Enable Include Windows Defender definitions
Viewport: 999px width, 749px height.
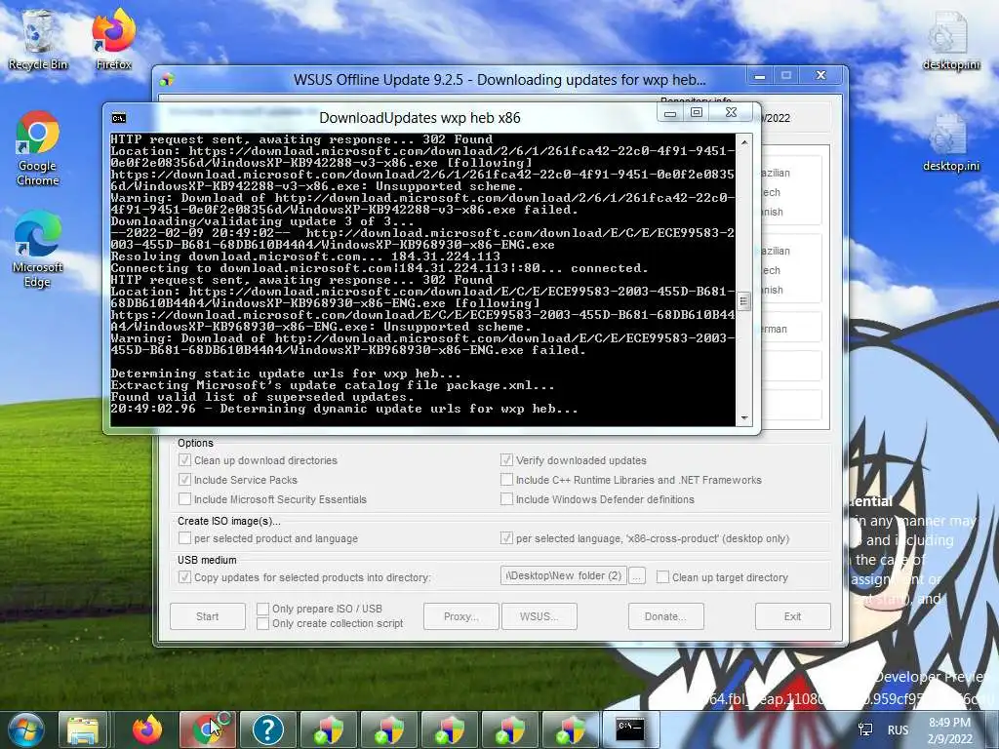506,499
